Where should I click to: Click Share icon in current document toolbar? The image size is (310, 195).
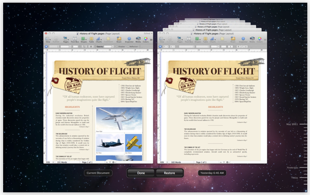[x=119, y=39]
